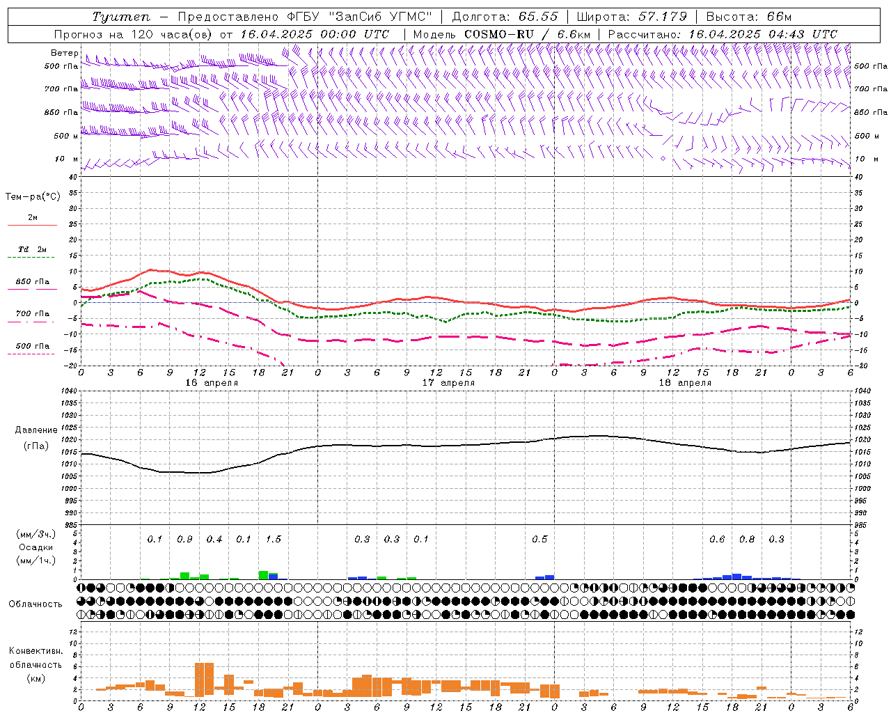Click the left '10 м' wind level label
The width and height of the screenshot is (891, 713).
(67, 159)
